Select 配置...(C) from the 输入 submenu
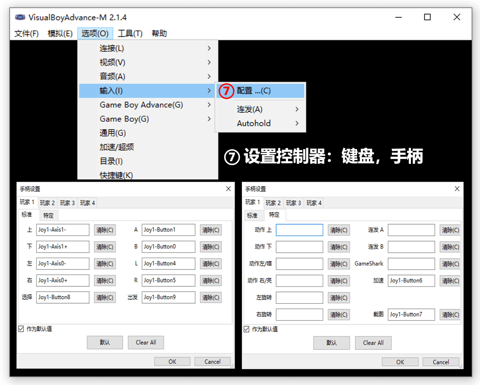 tap(255, 91)
